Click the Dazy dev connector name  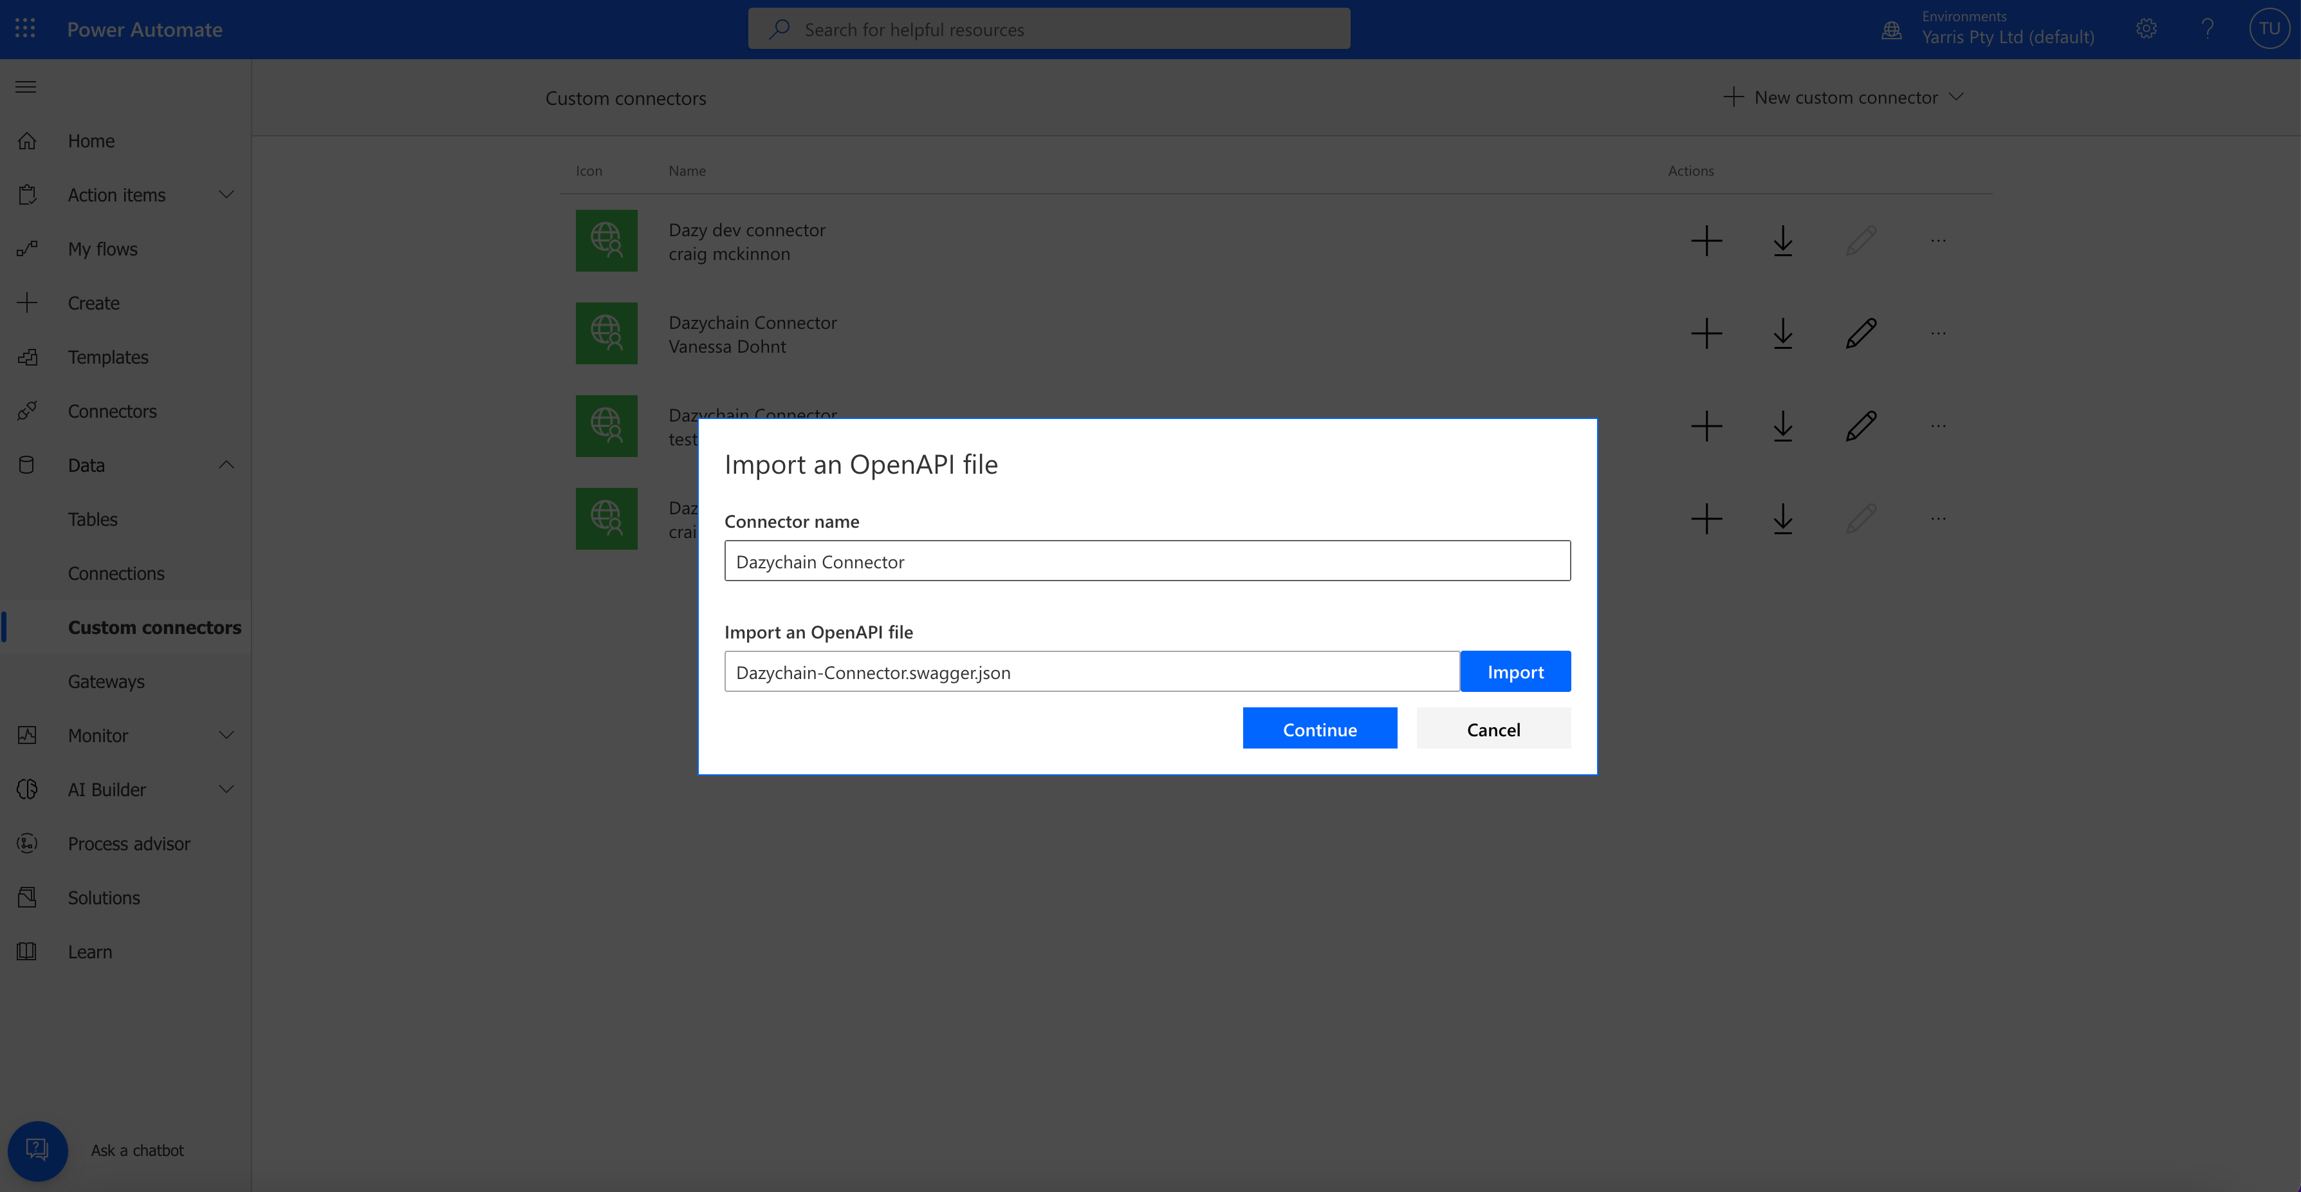[x=747, y=230]
